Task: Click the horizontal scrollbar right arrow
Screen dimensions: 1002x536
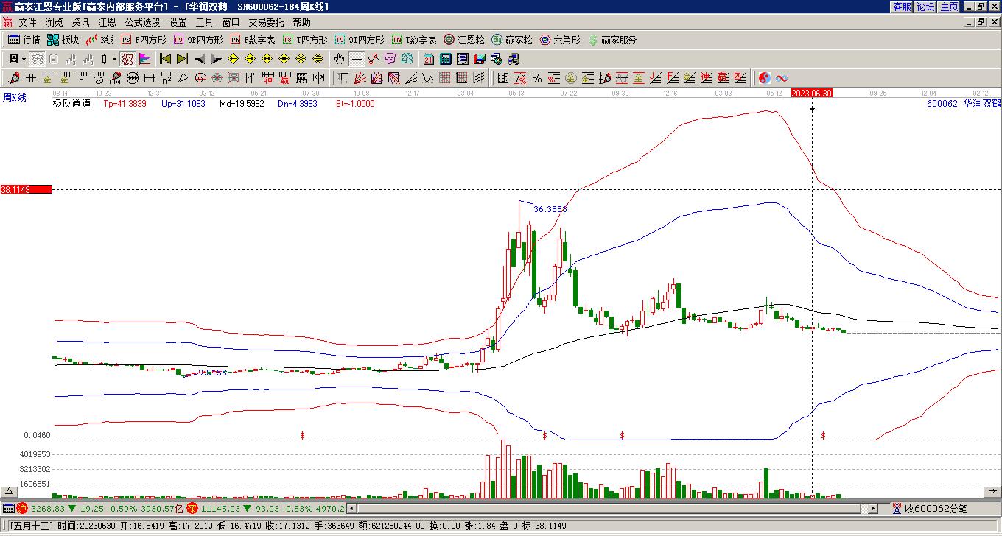Action: pyautogui.click(x=873, y=508)
